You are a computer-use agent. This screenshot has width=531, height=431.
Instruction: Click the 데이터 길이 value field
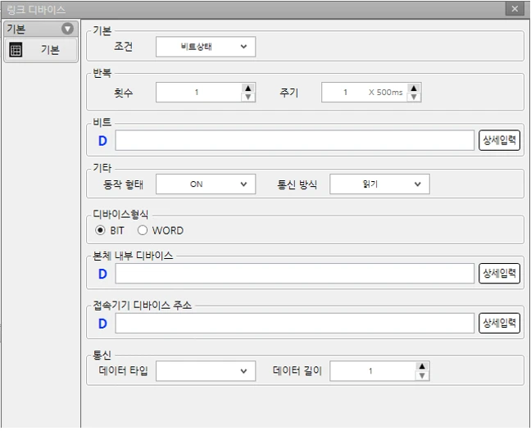click(x=373, y=371)
